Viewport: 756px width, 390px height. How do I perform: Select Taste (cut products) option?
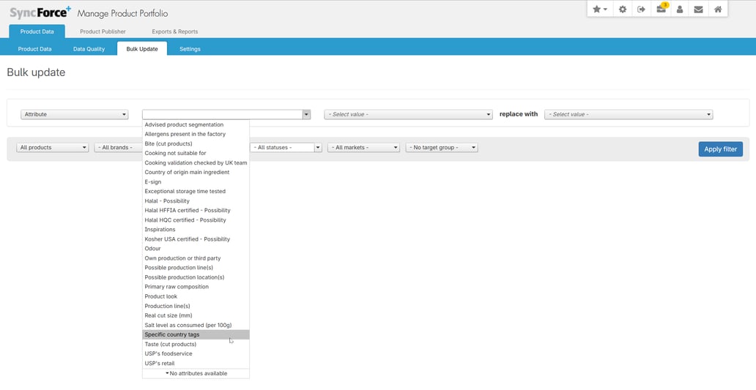pyautogui.click(x=196, y=344)
